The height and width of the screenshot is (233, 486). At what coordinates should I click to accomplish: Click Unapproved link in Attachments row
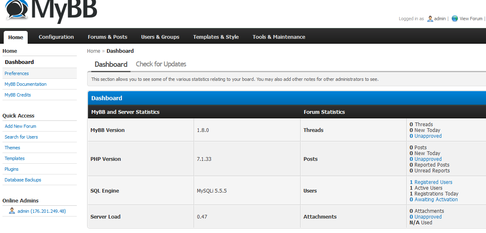[x=426, y=217]
